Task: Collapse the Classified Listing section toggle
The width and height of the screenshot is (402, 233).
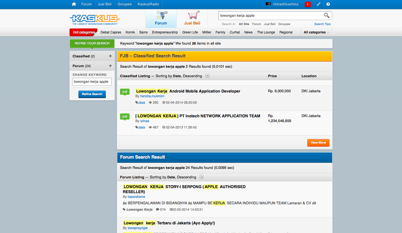Action: (x=208, y=76)
